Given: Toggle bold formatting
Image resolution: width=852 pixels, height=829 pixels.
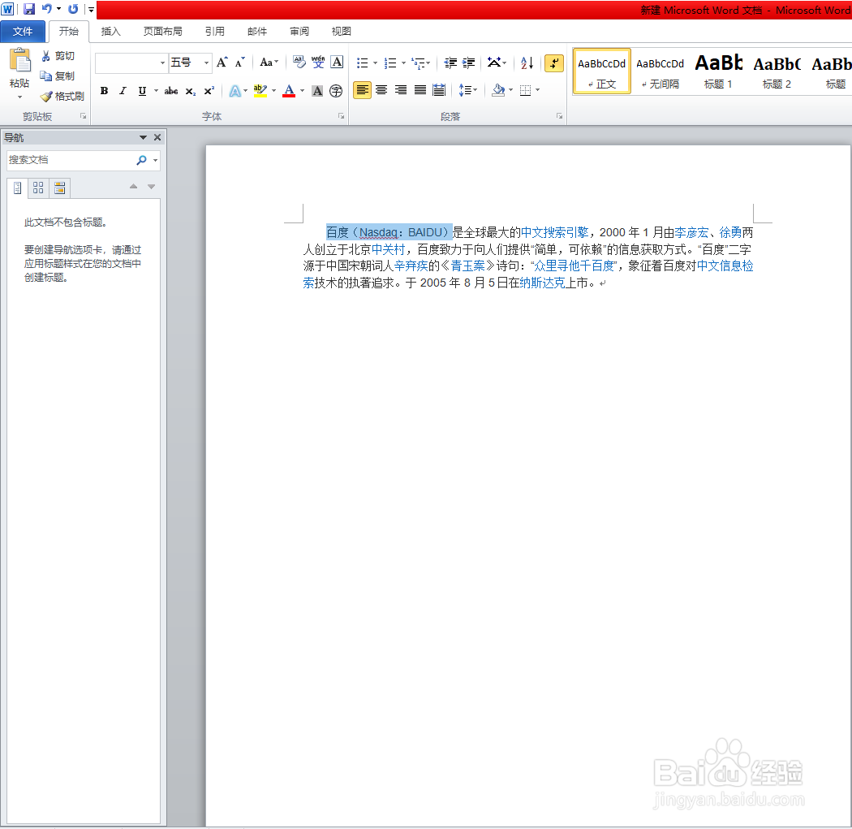Looking at the screenshot, I should (x=105, y=91).
